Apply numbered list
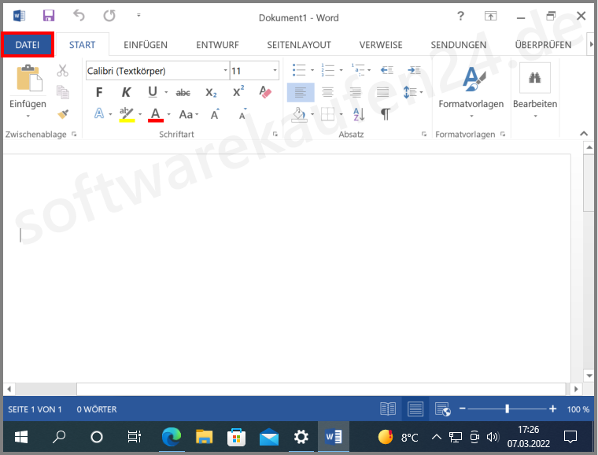The image size is (598, 455). point(328,70)
